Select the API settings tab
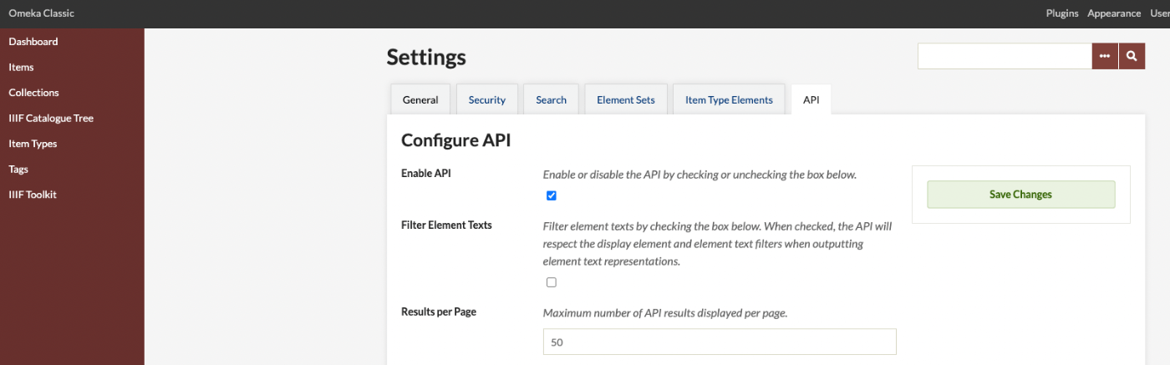 [x=811, y=99]
